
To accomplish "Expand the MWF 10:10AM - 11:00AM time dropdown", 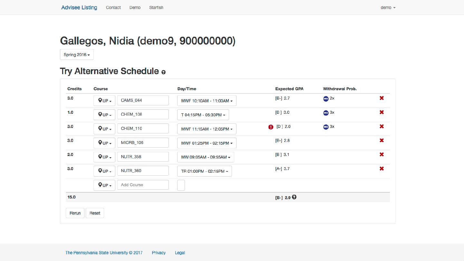I will [x=207, y=101].
